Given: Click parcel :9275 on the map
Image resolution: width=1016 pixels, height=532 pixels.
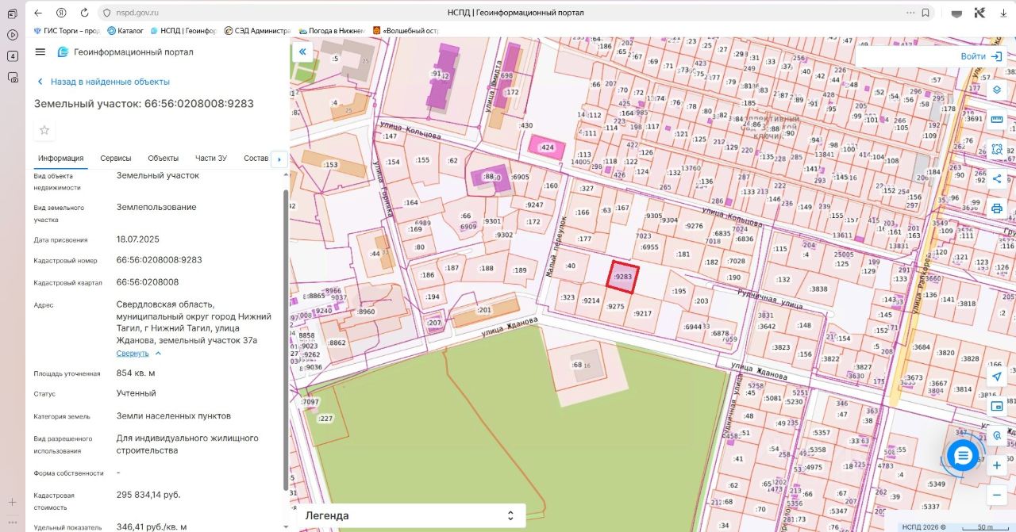Looking at the screenshot, I should 616,306.
